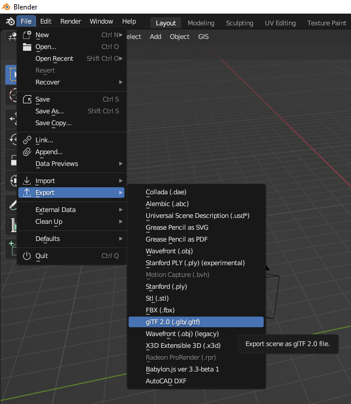351x404 pixels.
Task: Expand the Import submenu
Action: (x=121, y=181)
